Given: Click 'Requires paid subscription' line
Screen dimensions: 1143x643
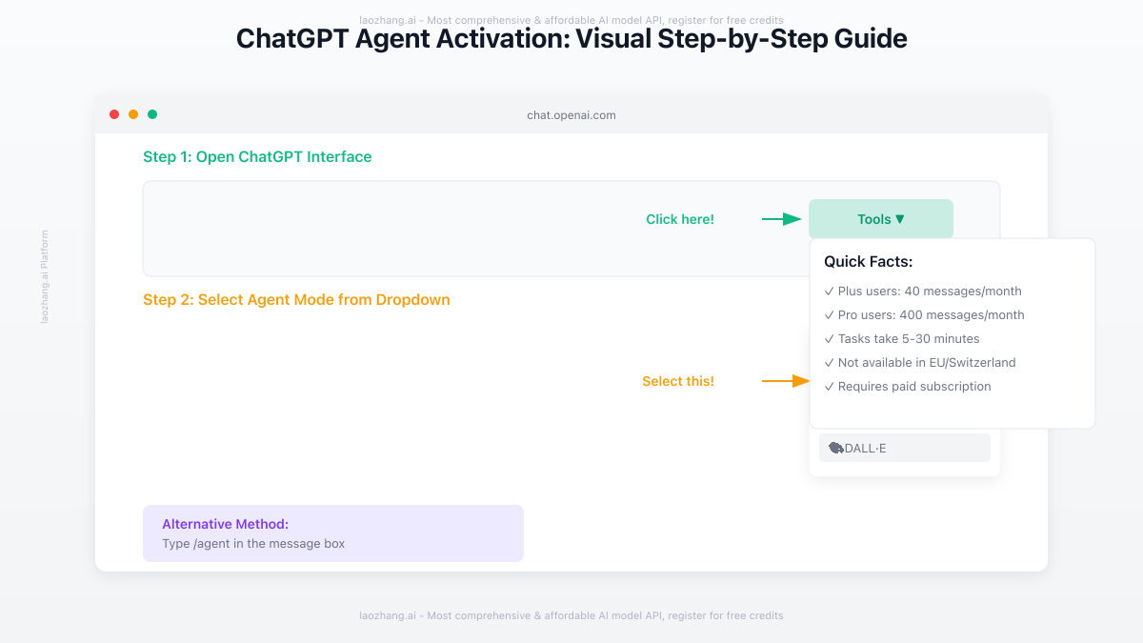Looking at the screenshot, I should [908, 387].
